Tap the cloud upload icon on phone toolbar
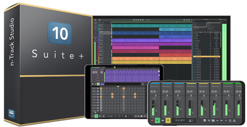This screenshot has width=247, height=127. tap(234, 121)
